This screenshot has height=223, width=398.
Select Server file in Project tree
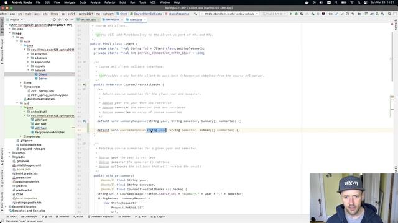coord(43,79)
